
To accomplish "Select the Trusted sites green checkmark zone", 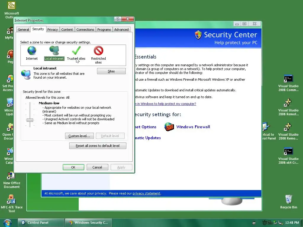I will point(76,51).
